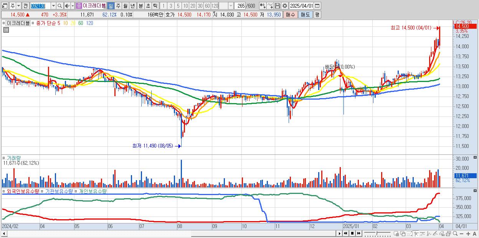Click the zoom magnifier icon bottom-right
This screenshot has height=238, width=479.
click(455, 233)
